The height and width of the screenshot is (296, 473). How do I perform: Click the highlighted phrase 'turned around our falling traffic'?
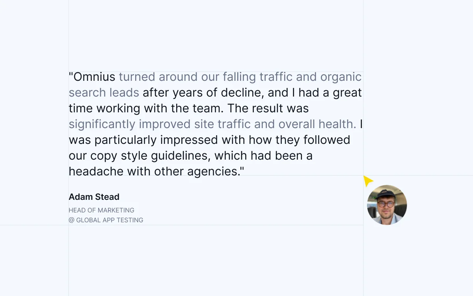pyautogui.click(x=206, y=77)
